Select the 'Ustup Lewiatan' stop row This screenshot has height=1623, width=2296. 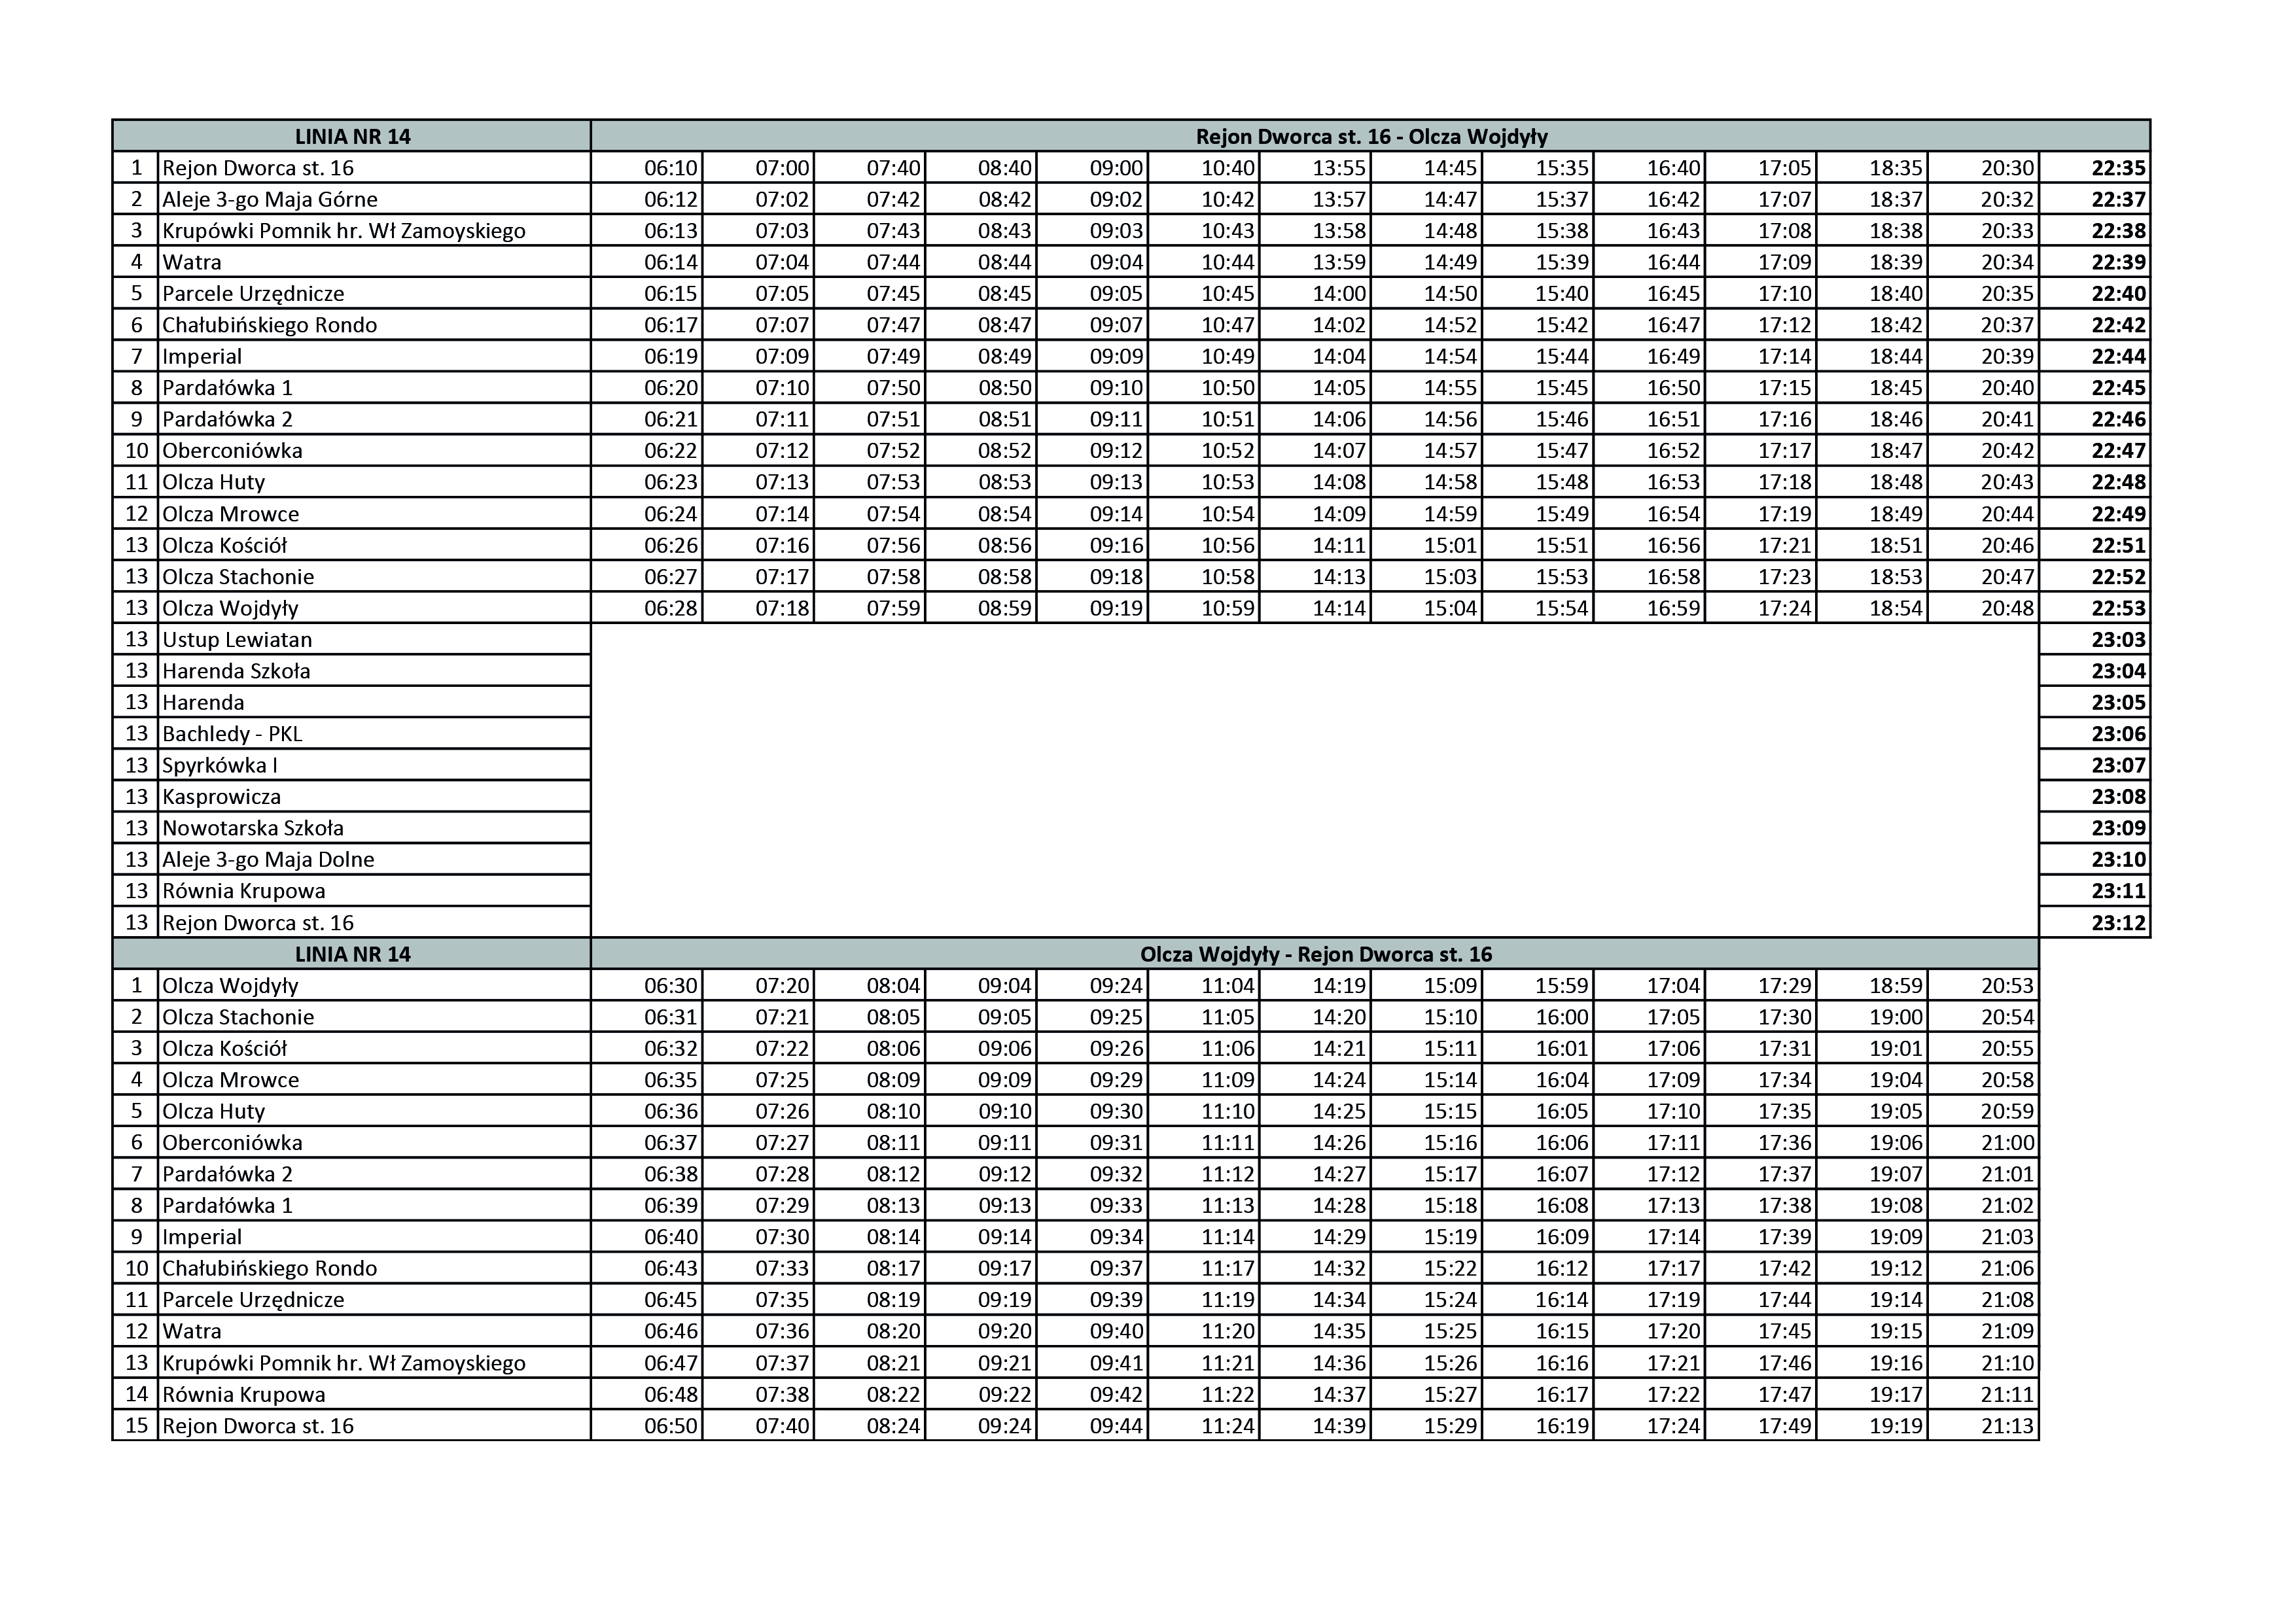(x=237, y=639)
